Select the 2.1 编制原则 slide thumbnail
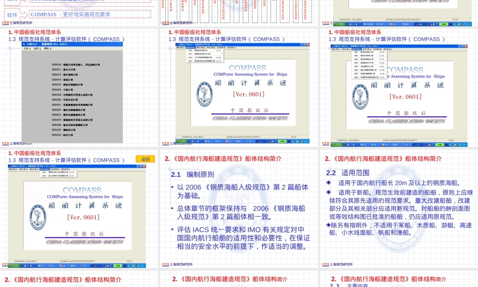Viewport: 478px width, 287px height. pyautogui.click(x=239, y=209)
